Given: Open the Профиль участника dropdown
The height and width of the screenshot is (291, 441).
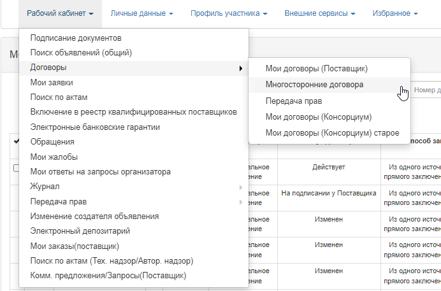Looking at the screenshot, I should [228, 13].
